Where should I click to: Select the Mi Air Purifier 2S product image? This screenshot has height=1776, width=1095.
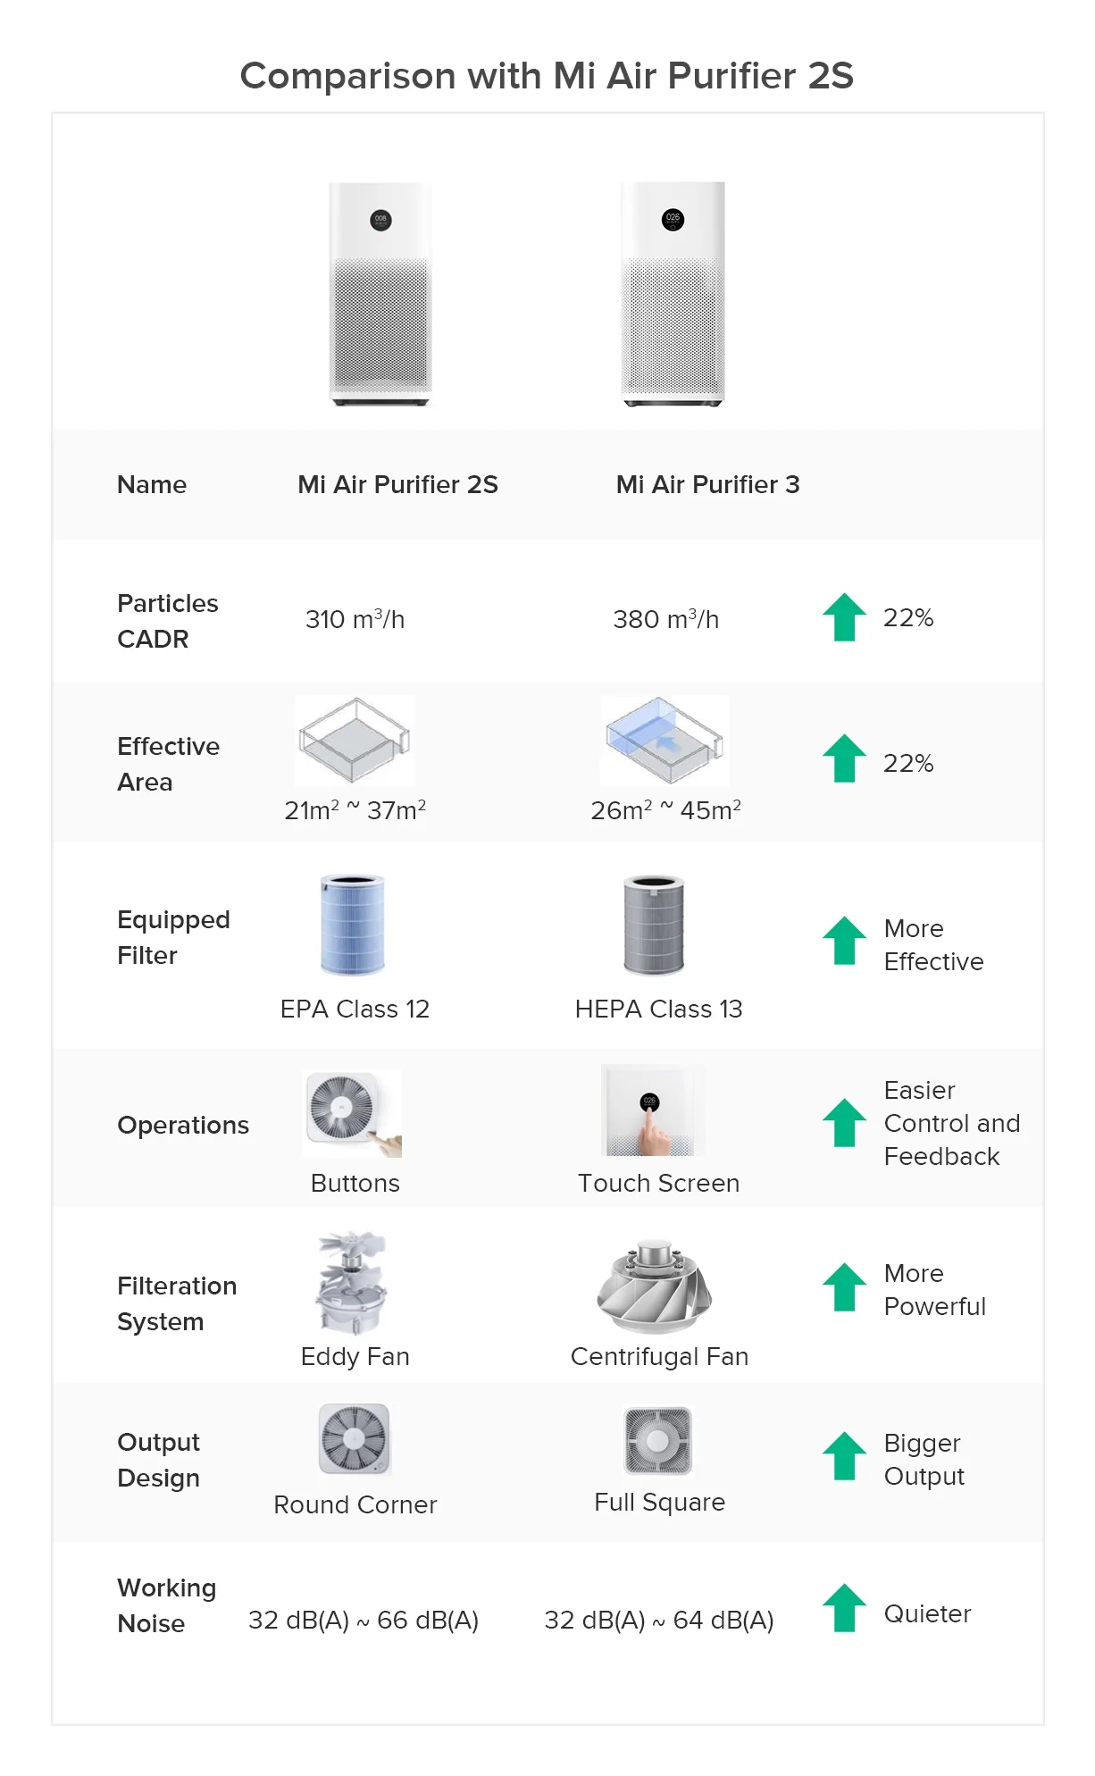pos(380,294)
